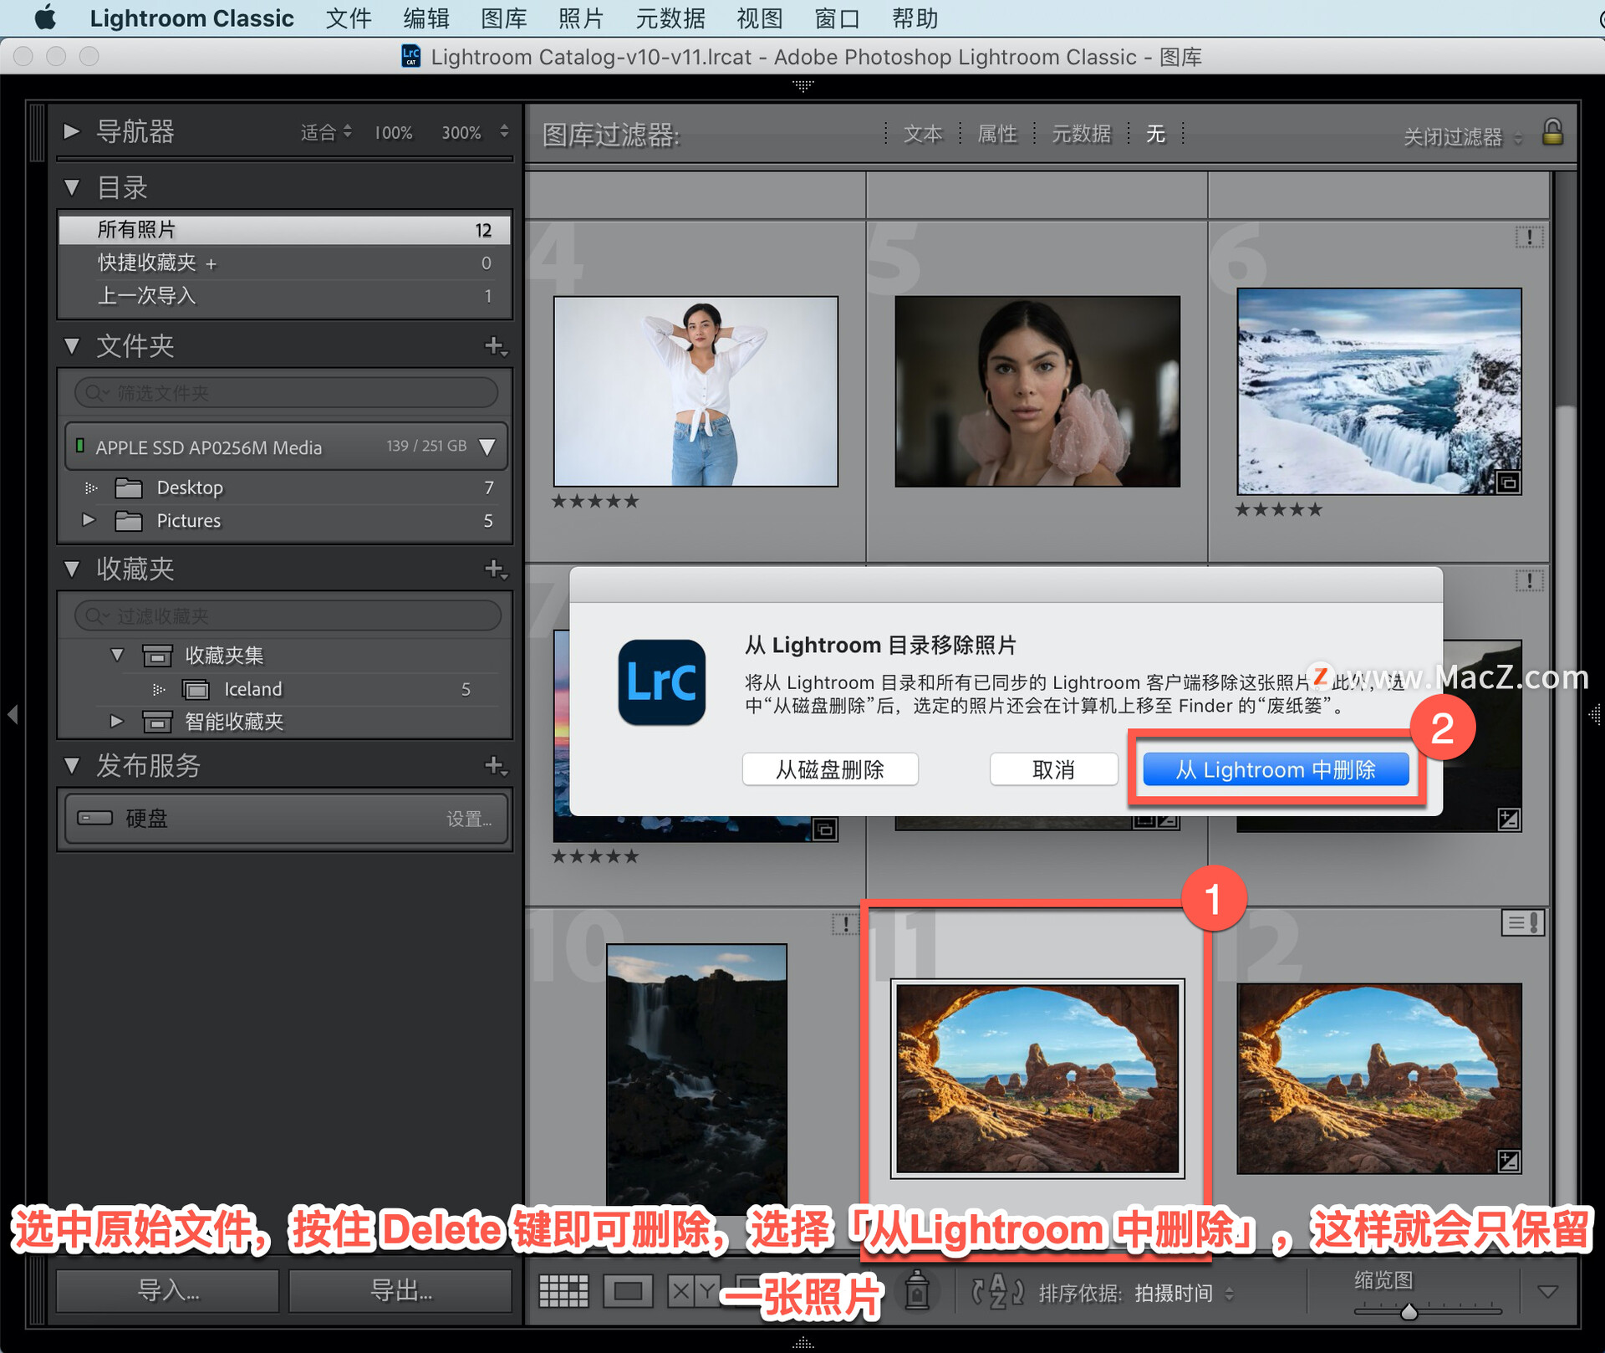Viewport: 1605px width, 1353px height.
Task: Click the Lrc logo in the dialog
Action: [x=661, y=682]
